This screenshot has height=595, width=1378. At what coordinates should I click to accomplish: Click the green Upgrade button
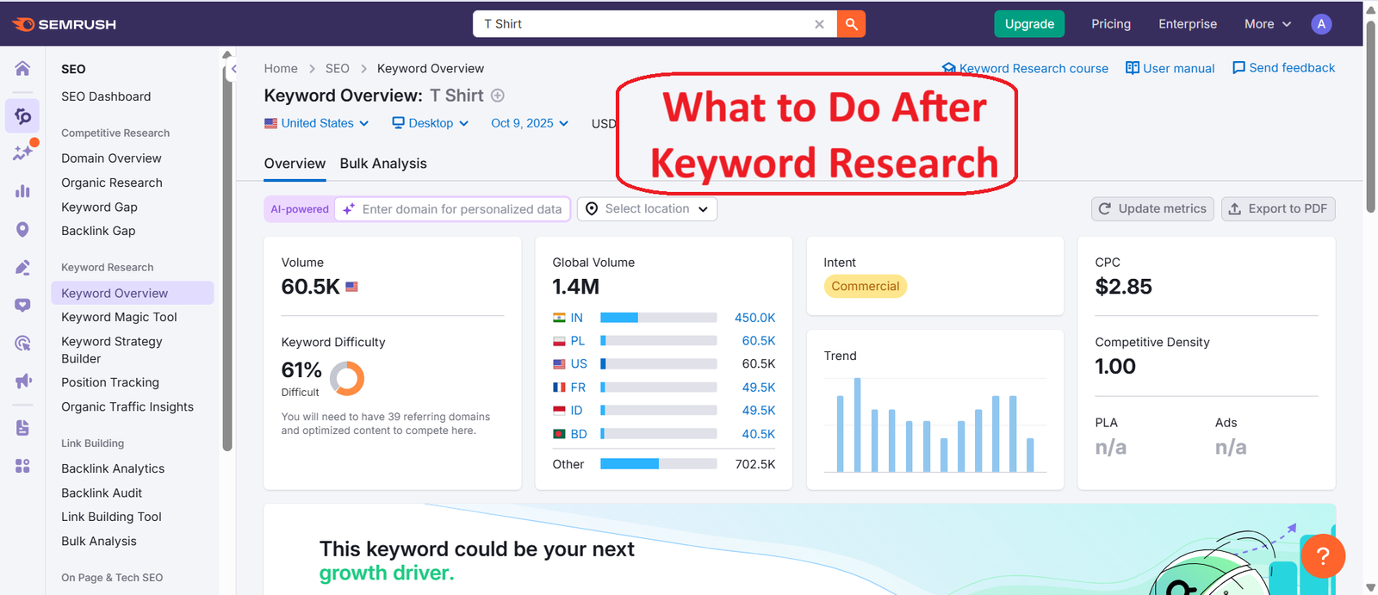click(1029, 24)
